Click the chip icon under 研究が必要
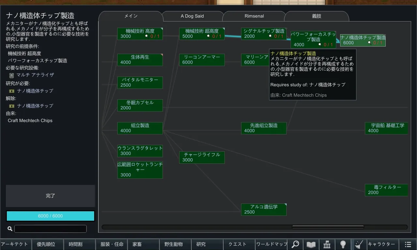417x250 pixels. click(12, 91)
